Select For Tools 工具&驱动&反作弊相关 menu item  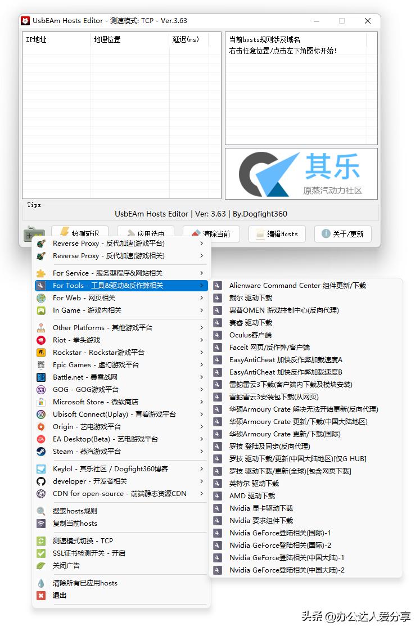(121, 286)
